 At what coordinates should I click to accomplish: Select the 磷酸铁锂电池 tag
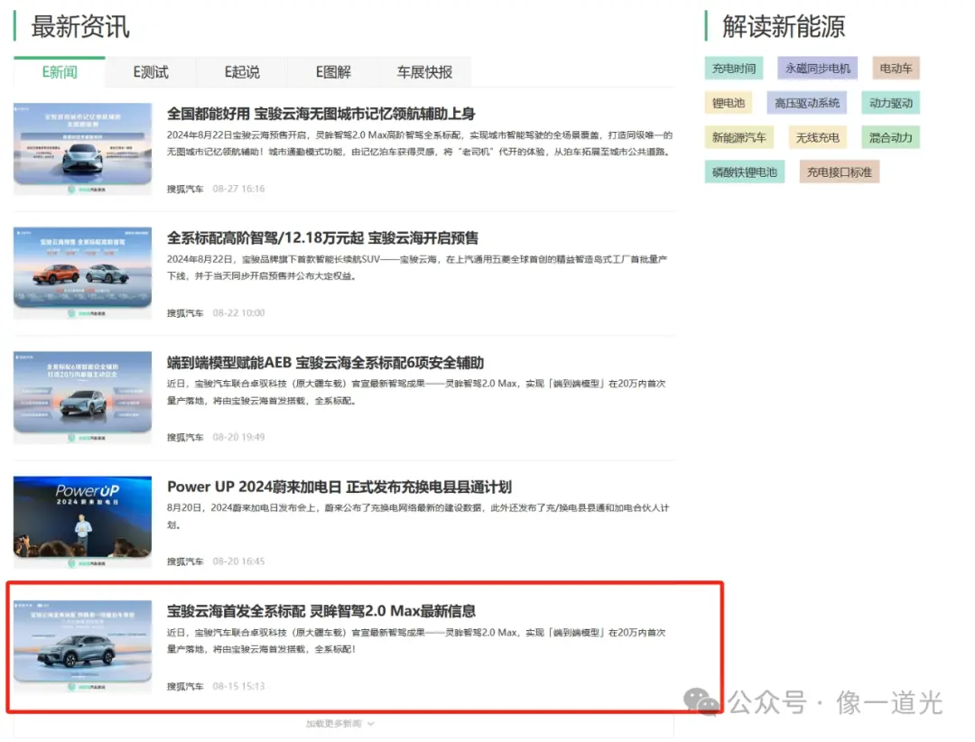(744, 172)
